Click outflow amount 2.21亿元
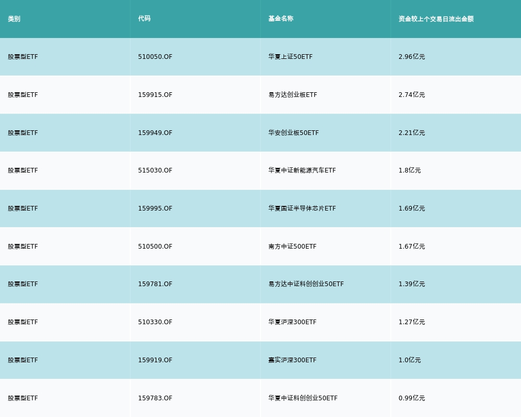This screenshot has width=521, height=417. point(412,133)
